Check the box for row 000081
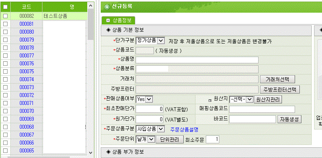The height and width of the screenshot is (158, 322). 6,24
